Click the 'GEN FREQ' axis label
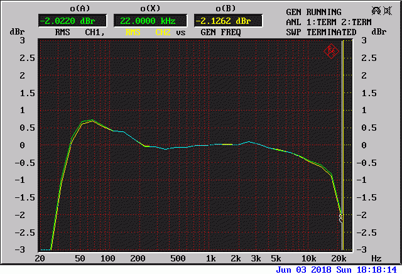This screenshot has height=274, width=402. point(220,33)
